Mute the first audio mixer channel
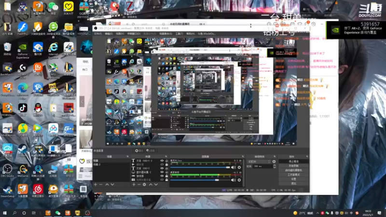 coord(233,167)
